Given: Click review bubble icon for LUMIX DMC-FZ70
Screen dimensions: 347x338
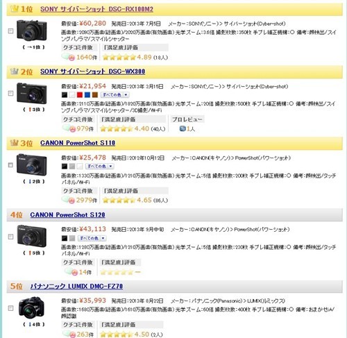Looking at the screenshot, I should click(x=69, y=335).
